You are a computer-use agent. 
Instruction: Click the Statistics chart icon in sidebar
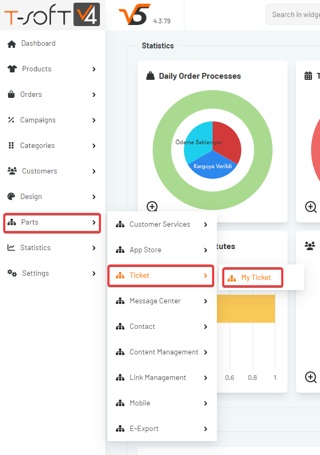pos(11,248)
